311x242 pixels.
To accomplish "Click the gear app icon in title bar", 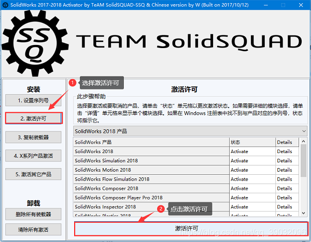I will 5,5.
